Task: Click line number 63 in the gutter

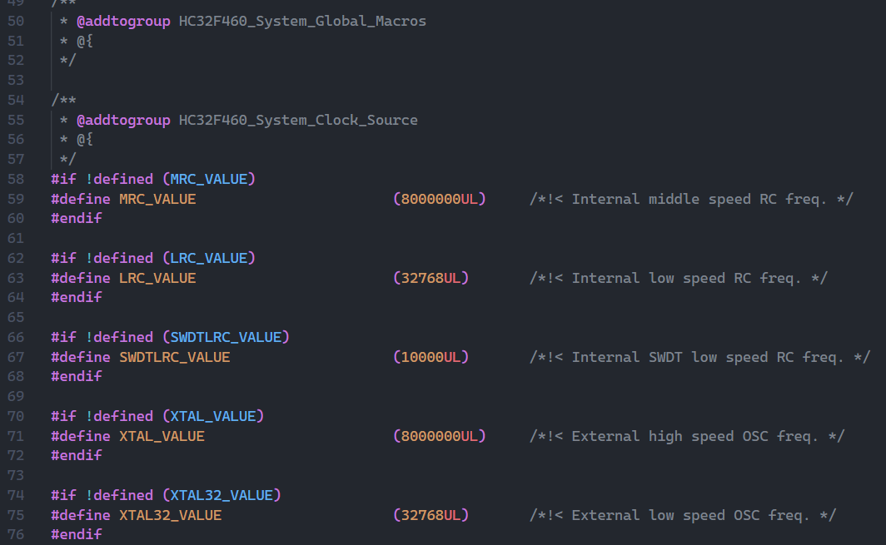Action: click(x=15, y=278)
